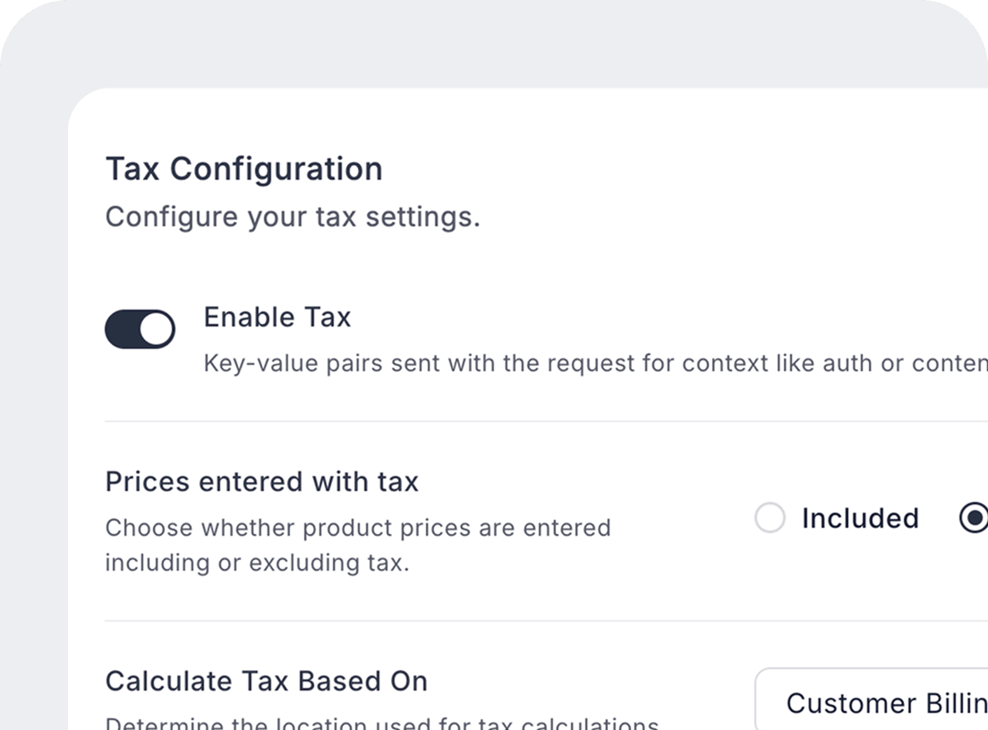Select the radio option right of Included
This screenshot has height=730, width=988.
(x=974, y=518)
